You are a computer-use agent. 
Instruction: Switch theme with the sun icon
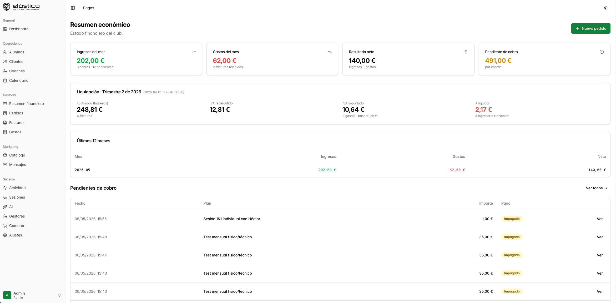tap(605, 8)
